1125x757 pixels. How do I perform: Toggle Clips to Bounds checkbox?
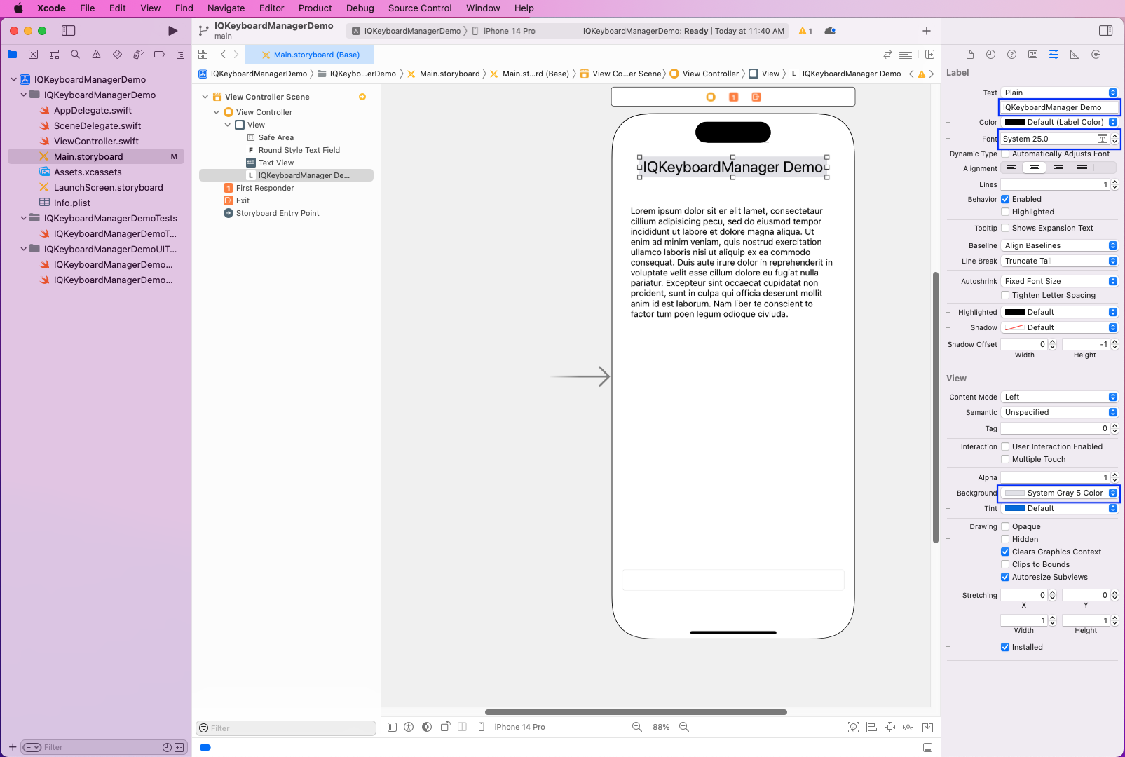pyautogui.click(x=1005, y=564)
